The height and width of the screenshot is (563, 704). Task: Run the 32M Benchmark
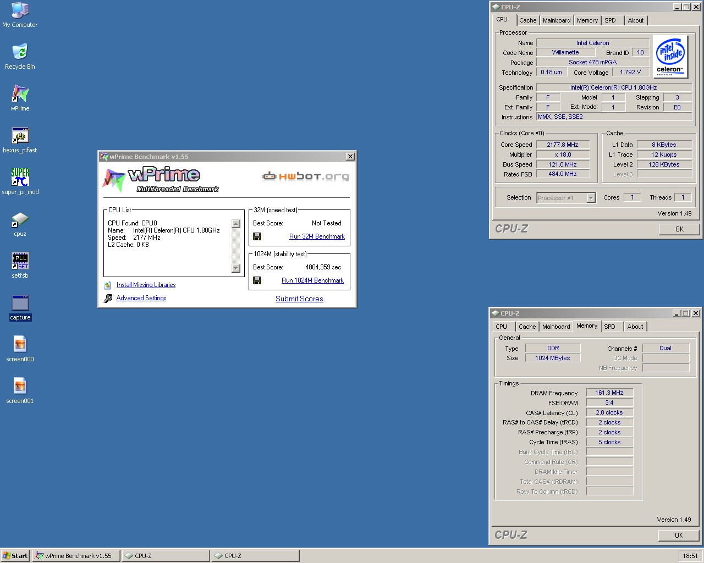(x=317, y=236)
